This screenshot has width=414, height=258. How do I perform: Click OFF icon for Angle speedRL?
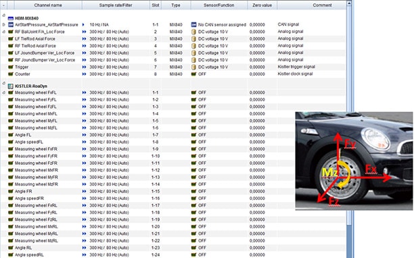click(x=193, y=255)
